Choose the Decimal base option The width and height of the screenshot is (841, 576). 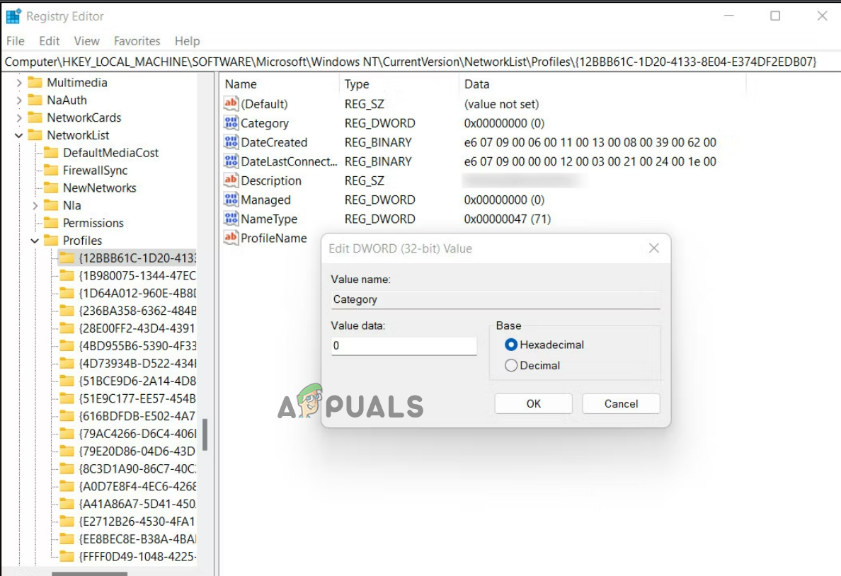(510, 365)
